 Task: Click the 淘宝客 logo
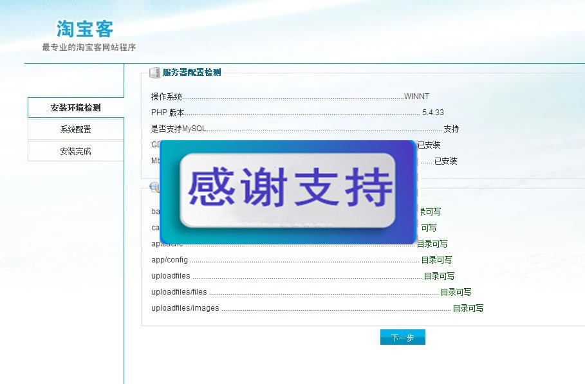[x=85, y=29]
